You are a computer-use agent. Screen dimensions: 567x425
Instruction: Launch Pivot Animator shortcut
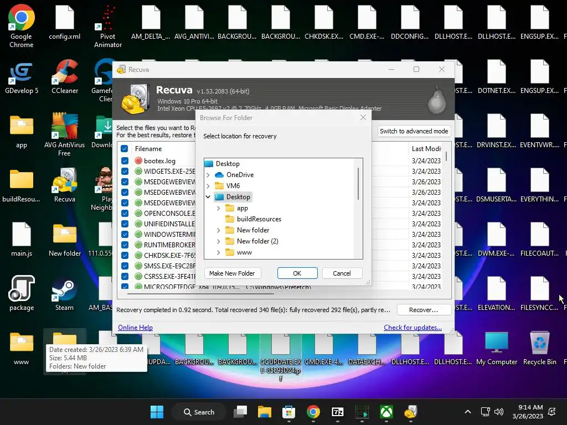click(108, 26)
